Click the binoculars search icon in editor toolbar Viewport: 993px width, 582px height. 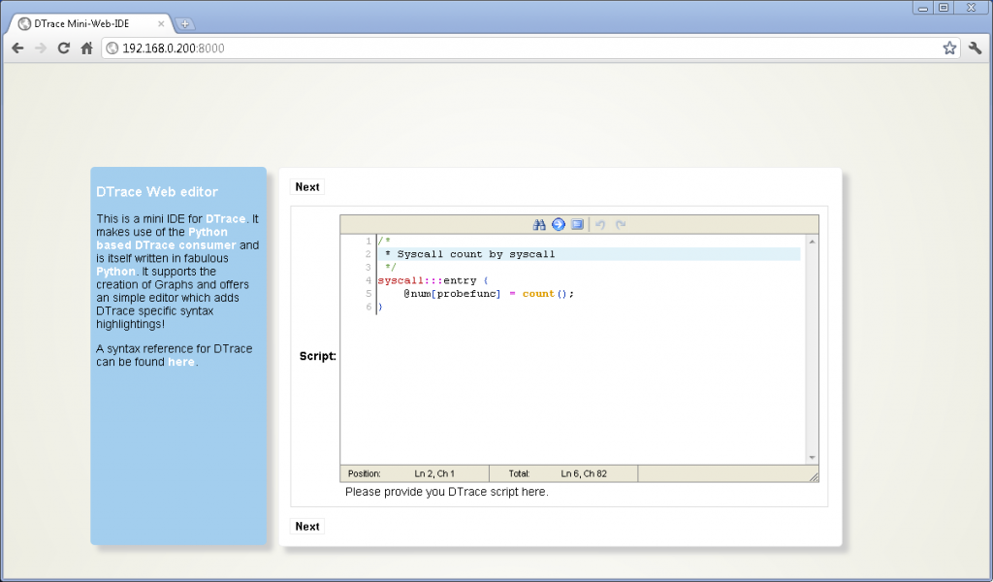[539, 225]
